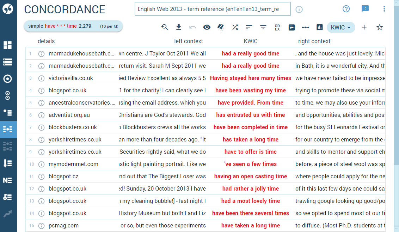Image resolution: width=399 pixels, height=232 pixels.
Task: Click the "simple have * * * time" query chip
Action: coord(73,26)
